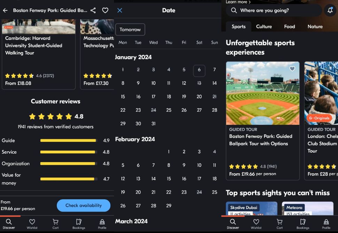The width and height of the screenshot is (338, 233).
Task: Open Profile in the Fenway Park detail screen
Action: pos(102,224)
